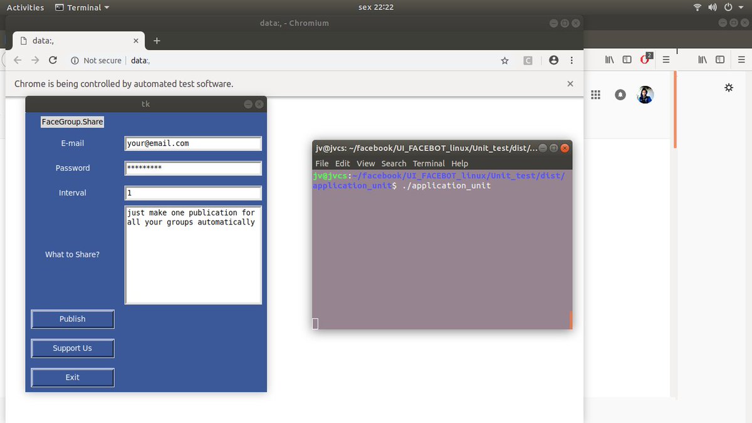Open Chromium three-dot menu
The width and height of the screenshot is (752, 423).
572,60
